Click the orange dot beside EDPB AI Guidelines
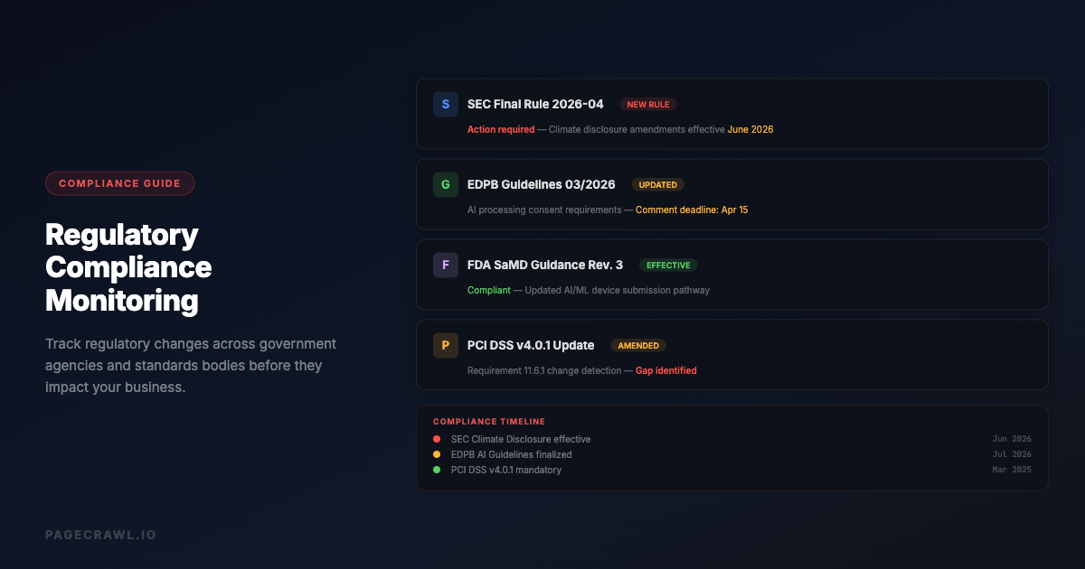This screenshot has height=569, width=1085. point(437,455)
